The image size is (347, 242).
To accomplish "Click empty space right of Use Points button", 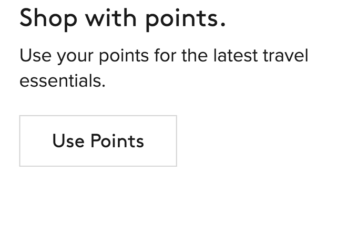I will click(263, 141).
